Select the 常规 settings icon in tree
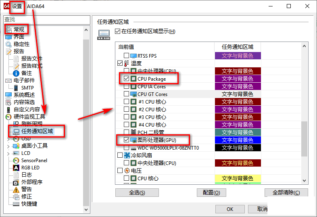The height and width of the screenshot is (217, 317). [9, 30]
